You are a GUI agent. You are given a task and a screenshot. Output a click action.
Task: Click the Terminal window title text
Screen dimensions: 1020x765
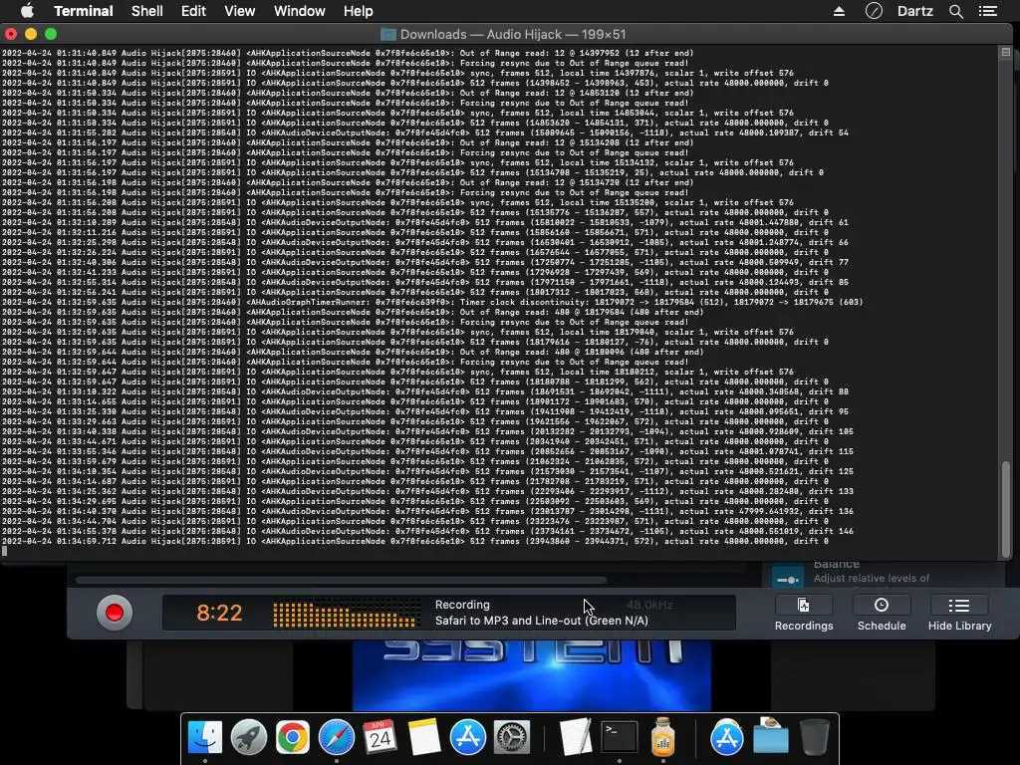tap(513, 35)
